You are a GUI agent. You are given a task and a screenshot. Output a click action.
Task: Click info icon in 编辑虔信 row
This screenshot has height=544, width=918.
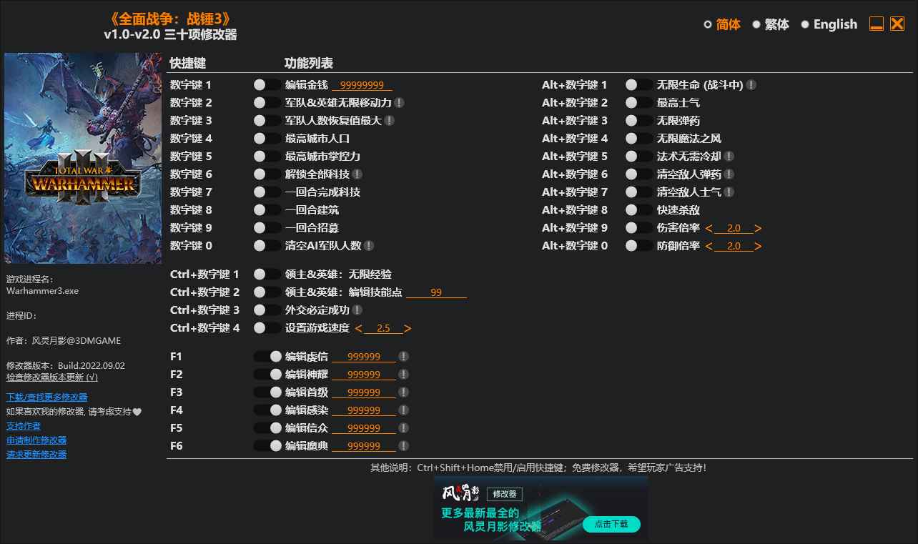pyautogui.click(x=403, y=357)
